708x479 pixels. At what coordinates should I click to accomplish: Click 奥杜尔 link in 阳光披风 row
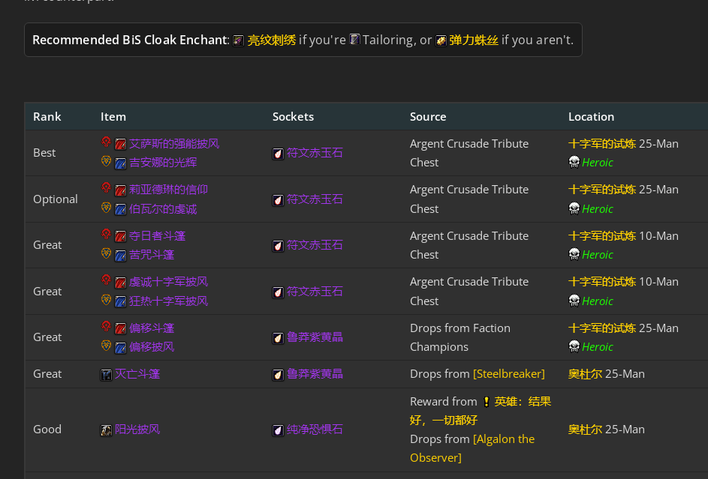click(585, 430)
